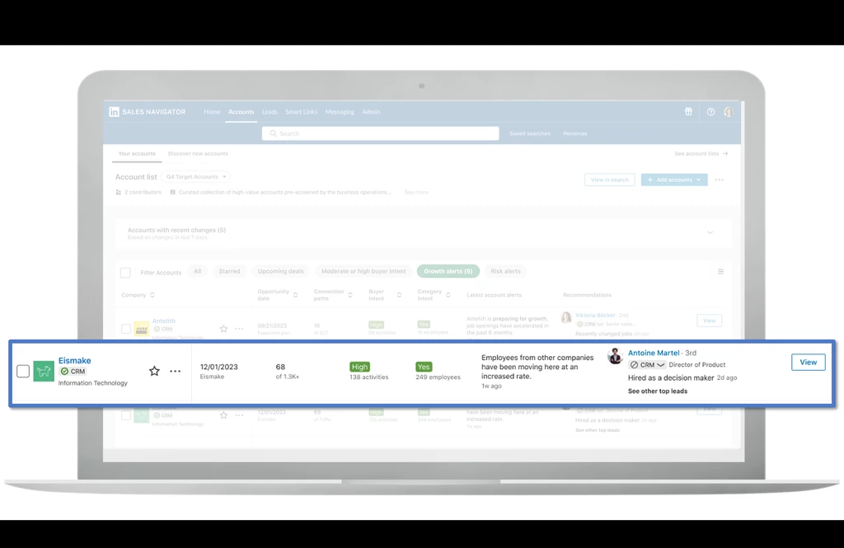Click into the Search field

(x=381, y=133)
